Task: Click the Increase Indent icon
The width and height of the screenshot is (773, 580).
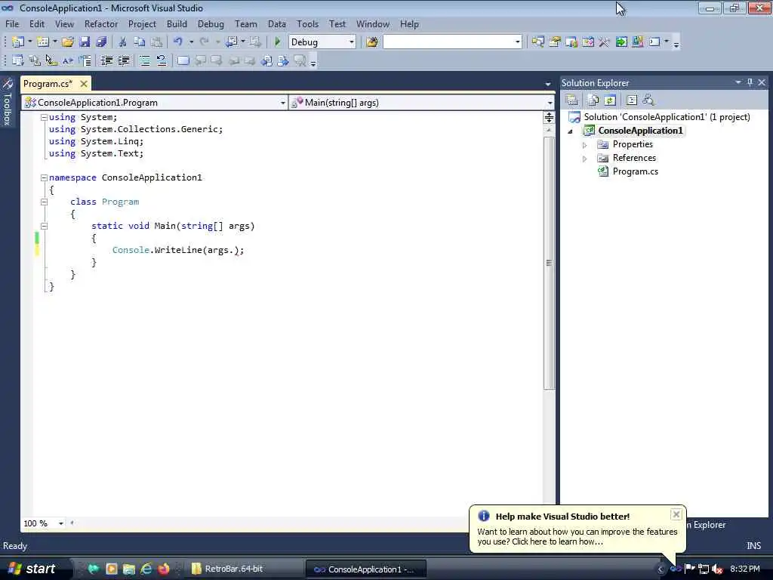Action: [123, 60]
